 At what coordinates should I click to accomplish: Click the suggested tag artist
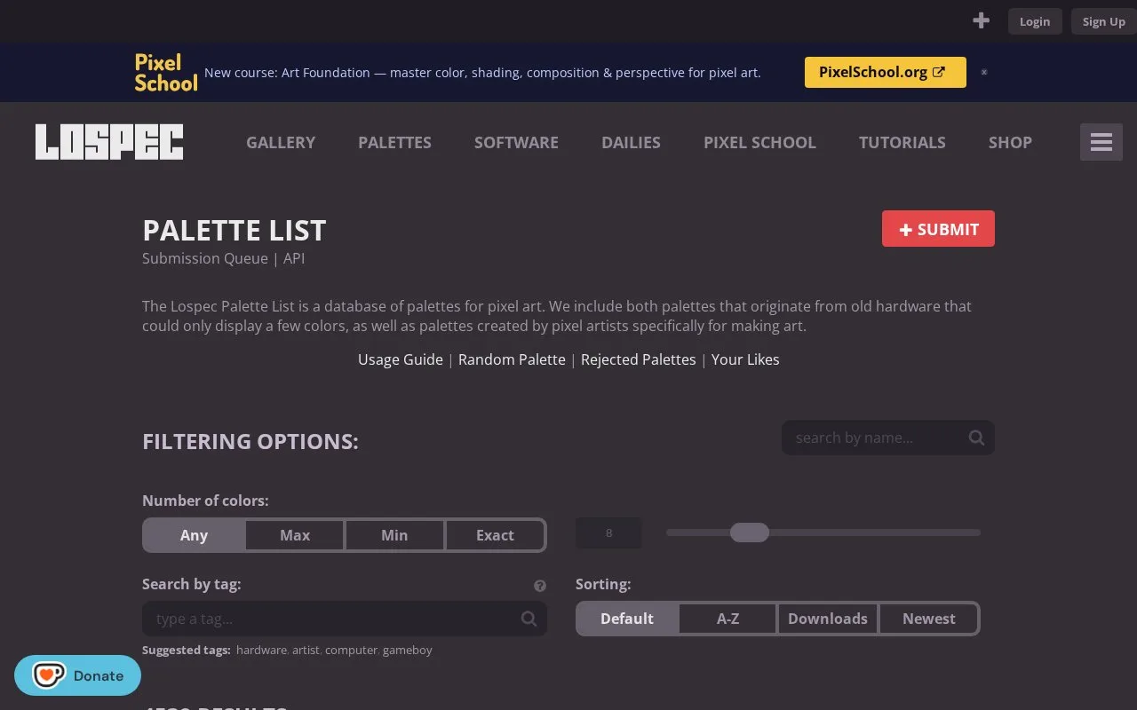pyautogui.click(x=306, y=650)
